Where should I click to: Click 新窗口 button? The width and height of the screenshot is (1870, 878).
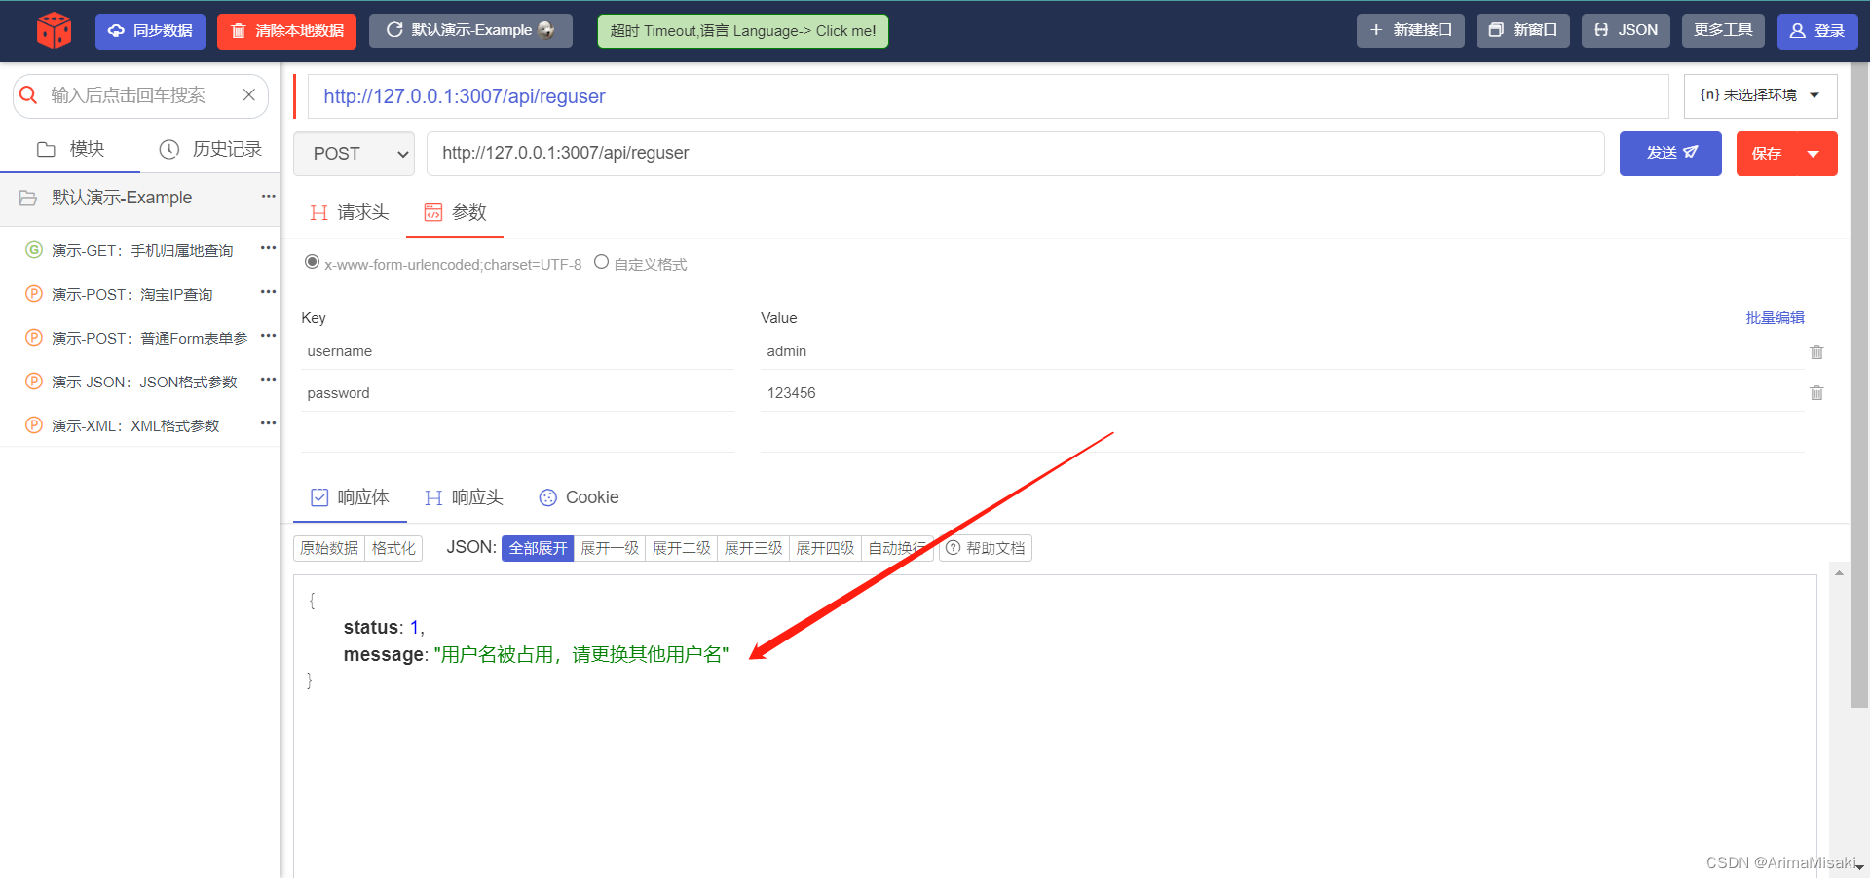1522,30
